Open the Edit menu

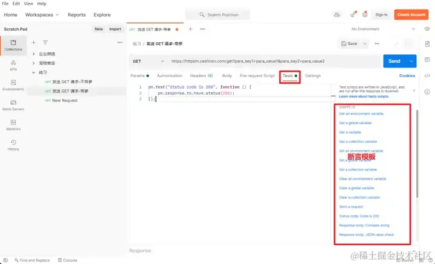pyautogui.click(x=16, y=4)
